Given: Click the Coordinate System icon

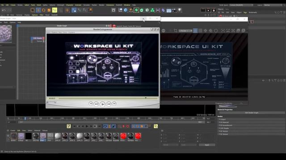Looking at the screenshot, I should (90, 10).
